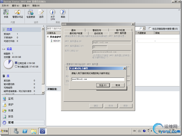Screen dimensions: 182x136
Task: Collapse the left navigation pane chevron
Action: point(44,26)
